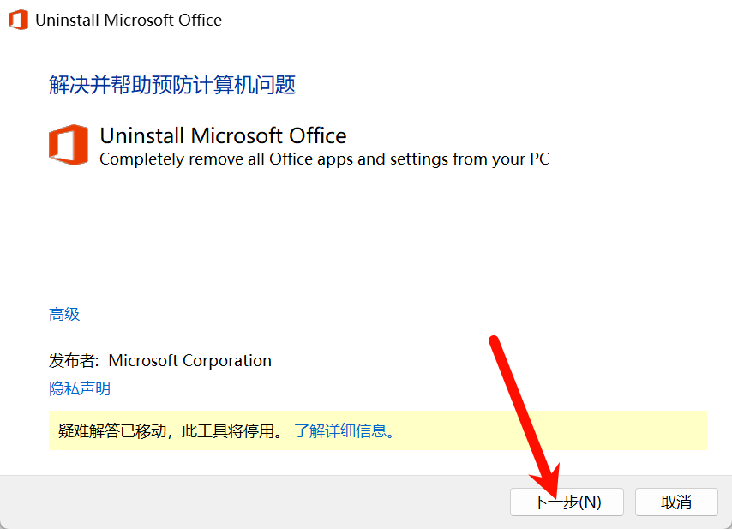732x529 pixels.
Task: Open the 隐私声明 privacy statement link
Action: (80, 388)
